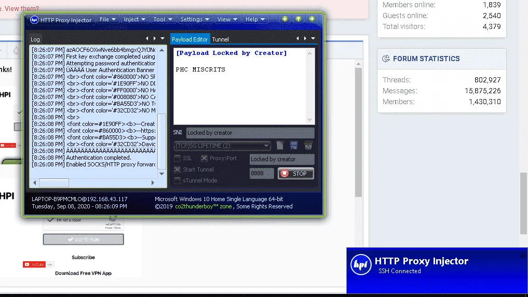Image resolution: width=528 pixels, height=297 pixels.
Task: Open the Inject menu
Action: [x=134, y=19]
